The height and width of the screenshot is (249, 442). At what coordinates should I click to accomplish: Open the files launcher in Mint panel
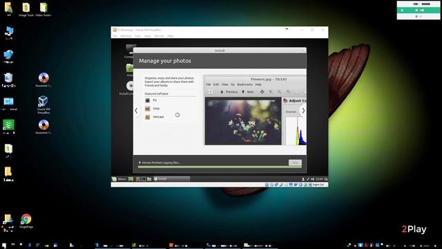coord(149,179)
